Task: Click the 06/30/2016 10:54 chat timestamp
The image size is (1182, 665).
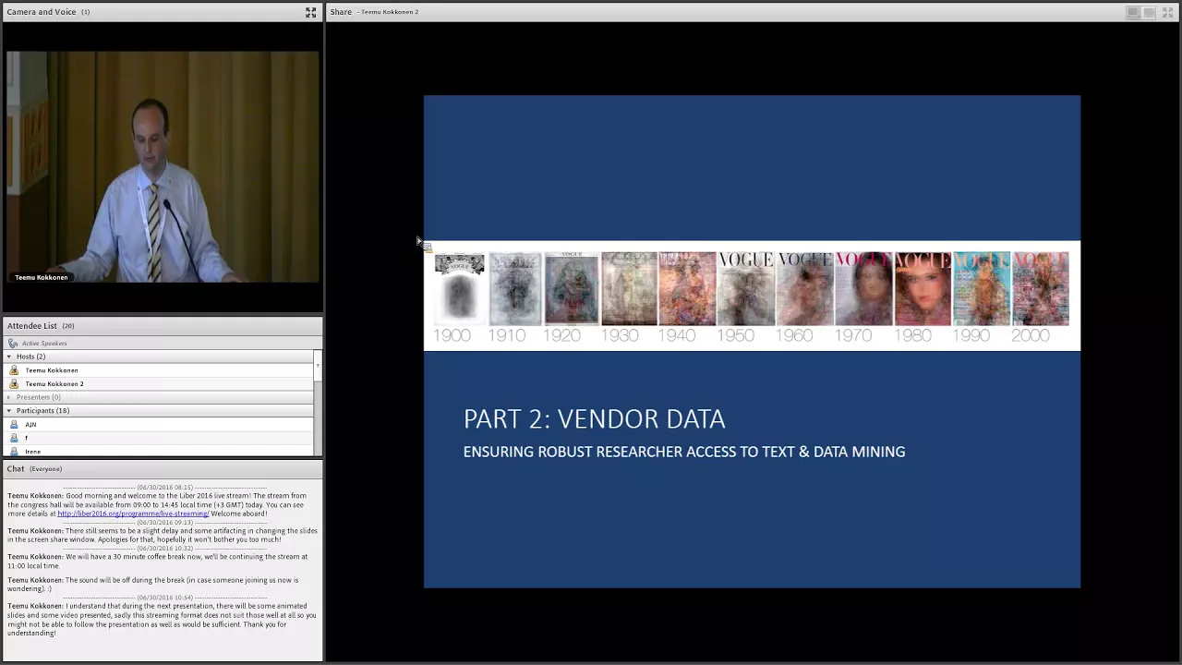Action: click(165, 598)
